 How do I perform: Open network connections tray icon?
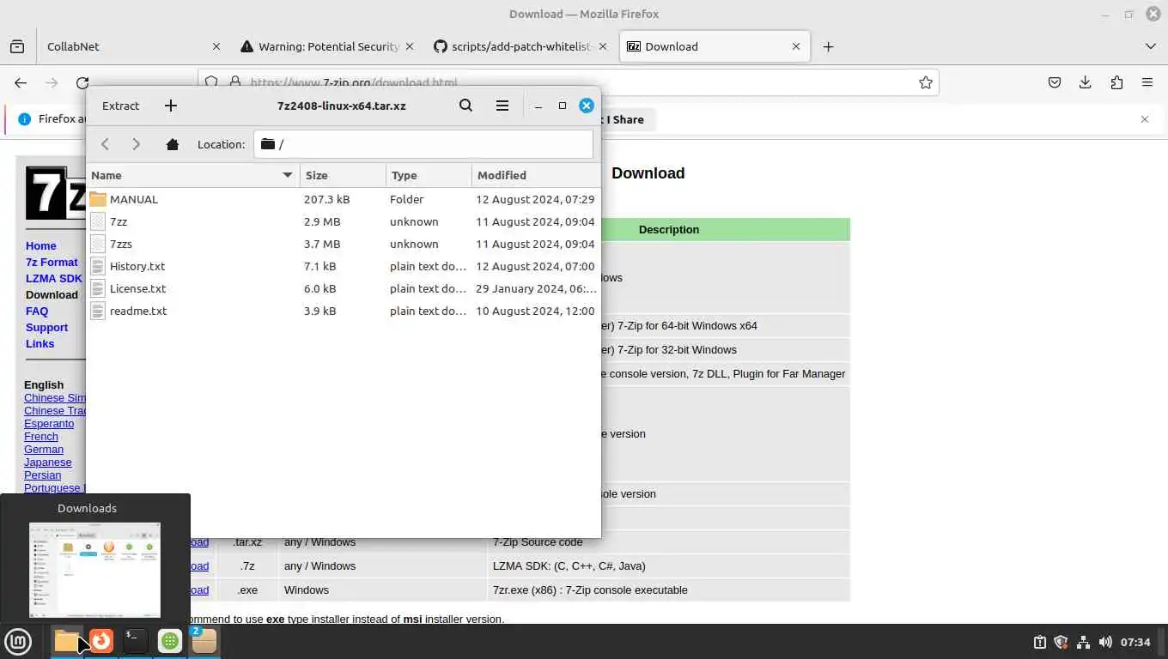point(1083,642)
